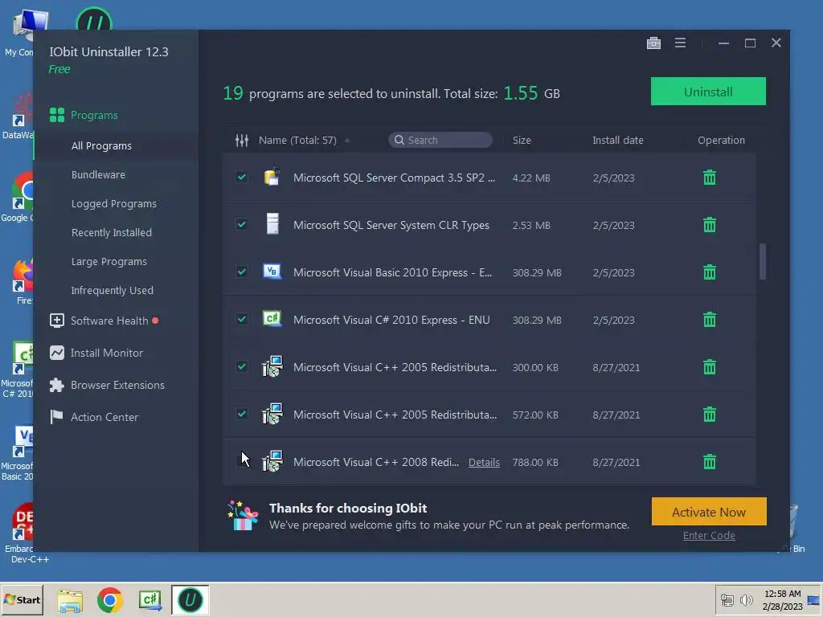Show Infrequently Used programs
The width and height of the screenshot is (823, 617).
tap(113, 290)
